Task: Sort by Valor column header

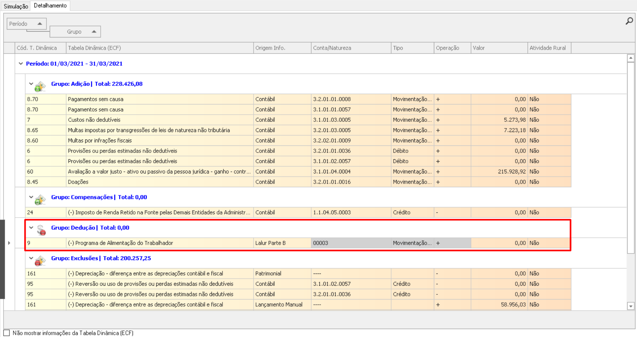Action: (499, 48)
